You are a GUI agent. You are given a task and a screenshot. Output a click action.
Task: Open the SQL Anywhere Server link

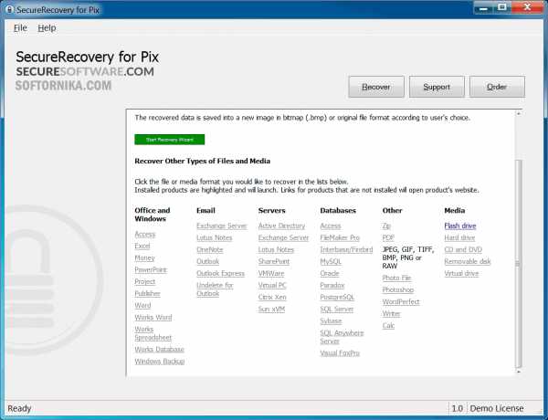tap(342, 337)
